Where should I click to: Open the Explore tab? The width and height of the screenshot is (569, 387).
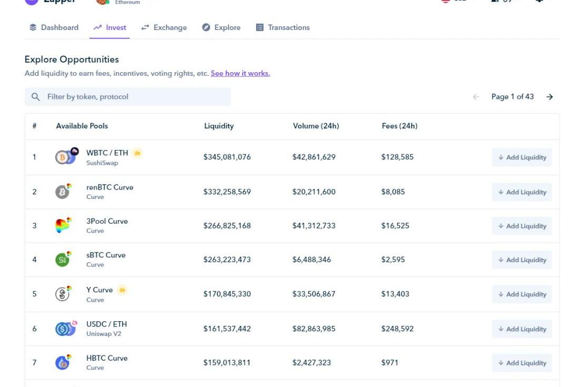(x=221, y=27)
